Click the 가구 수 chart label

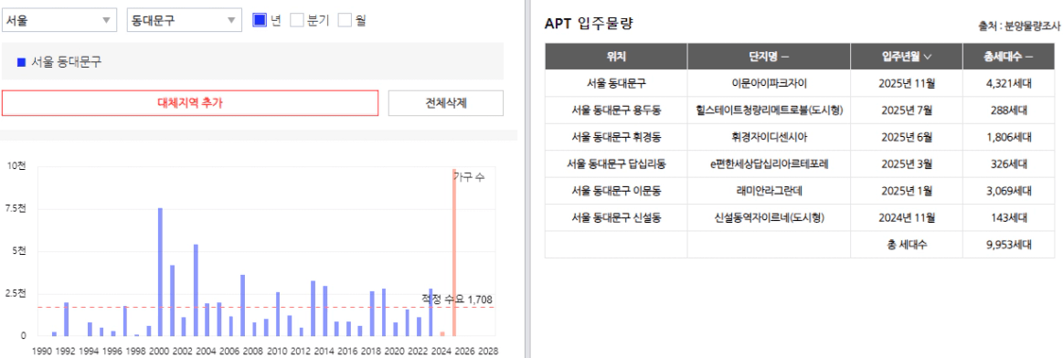pos(469,176)
